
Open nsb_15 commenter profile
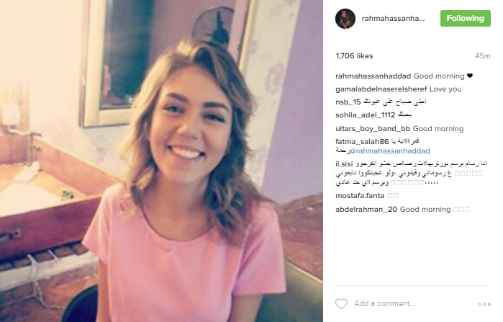(x=348, y=102)
